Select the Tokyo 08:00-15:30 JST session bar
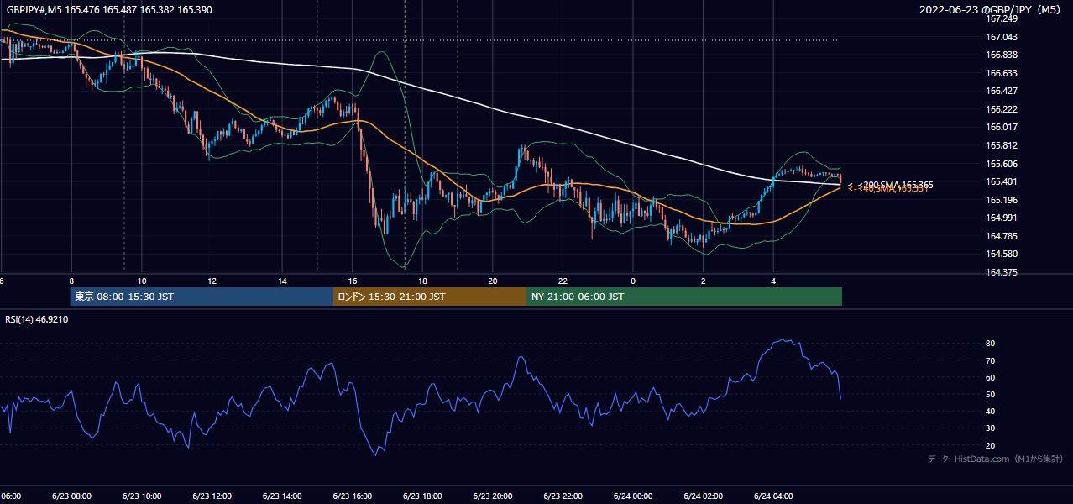Viewport: 1073px width, 504px height. coord(202,297)
